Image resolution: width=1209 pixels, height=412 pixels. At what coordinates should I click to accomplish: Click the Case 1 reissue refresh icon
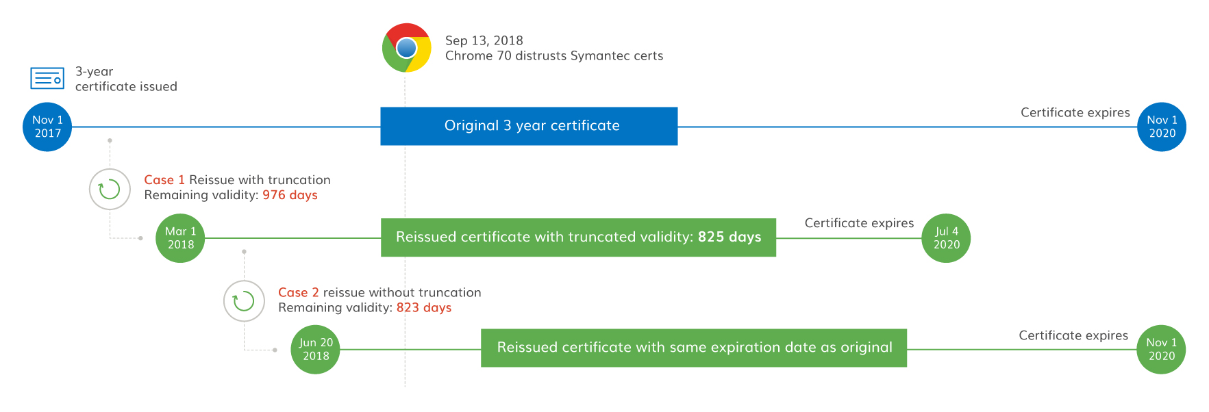tap(110, 190)
